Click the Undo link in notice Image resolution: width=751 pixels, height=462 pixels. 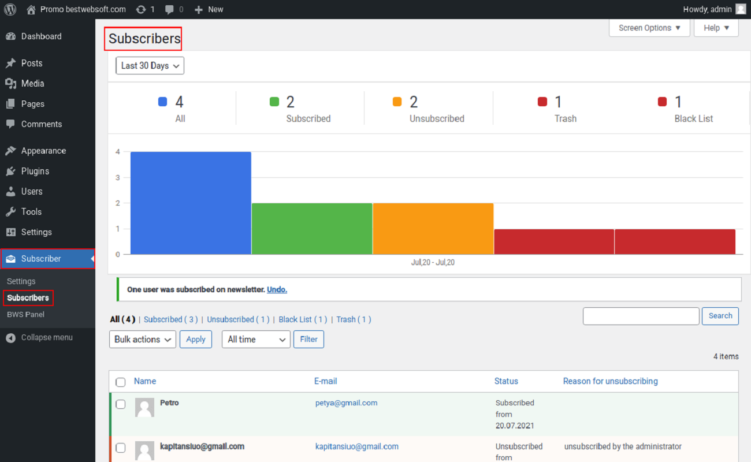277,289
